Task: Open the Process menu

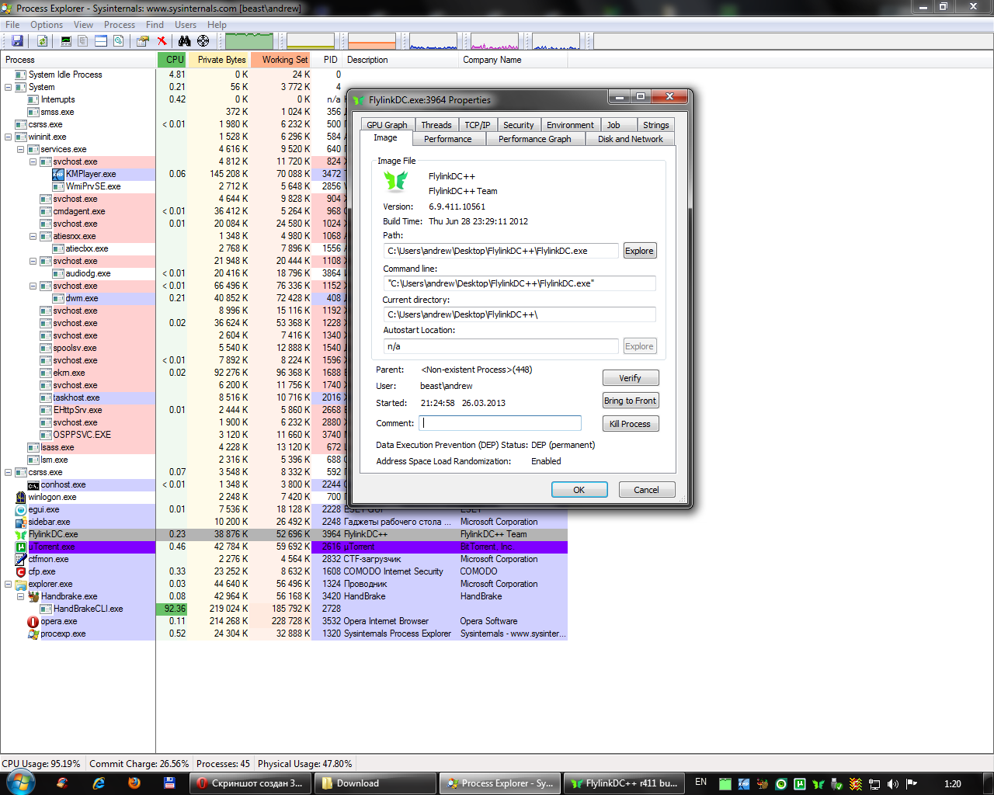Action: (x=119, y=25)
